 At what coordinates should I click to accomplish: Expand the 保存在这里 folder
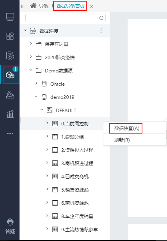(x=31, y=44)
